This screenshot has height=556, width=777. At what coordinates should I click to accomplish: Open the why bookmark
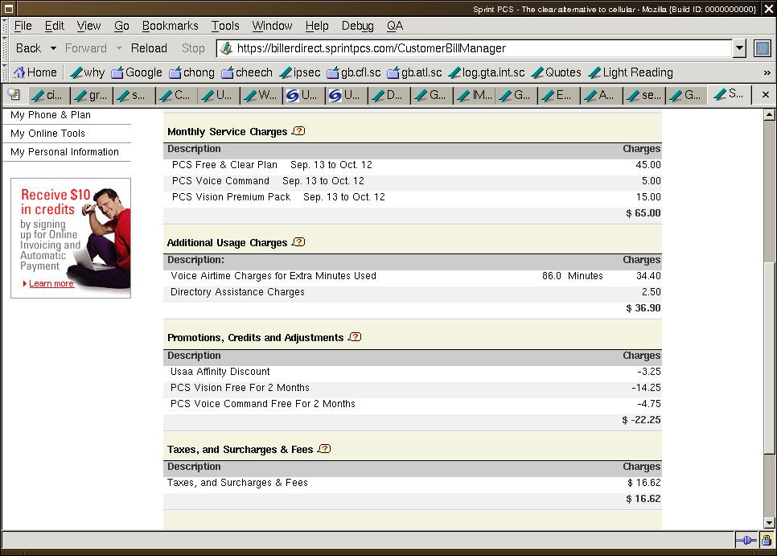tap(88, 73)
